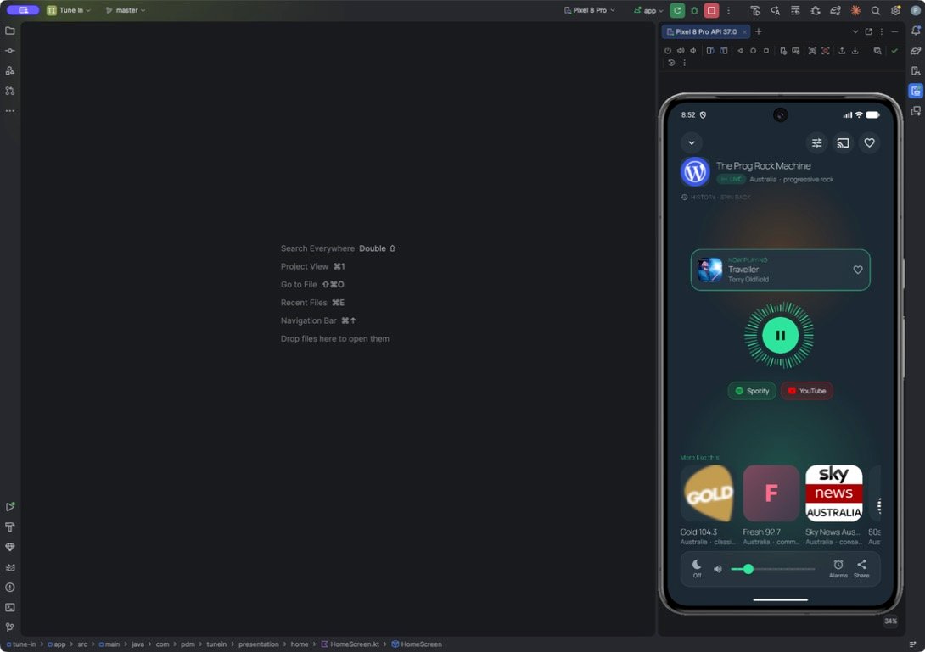Mute the in-app volume speaker icon
The image size is (925, 652).
point(717,569)
